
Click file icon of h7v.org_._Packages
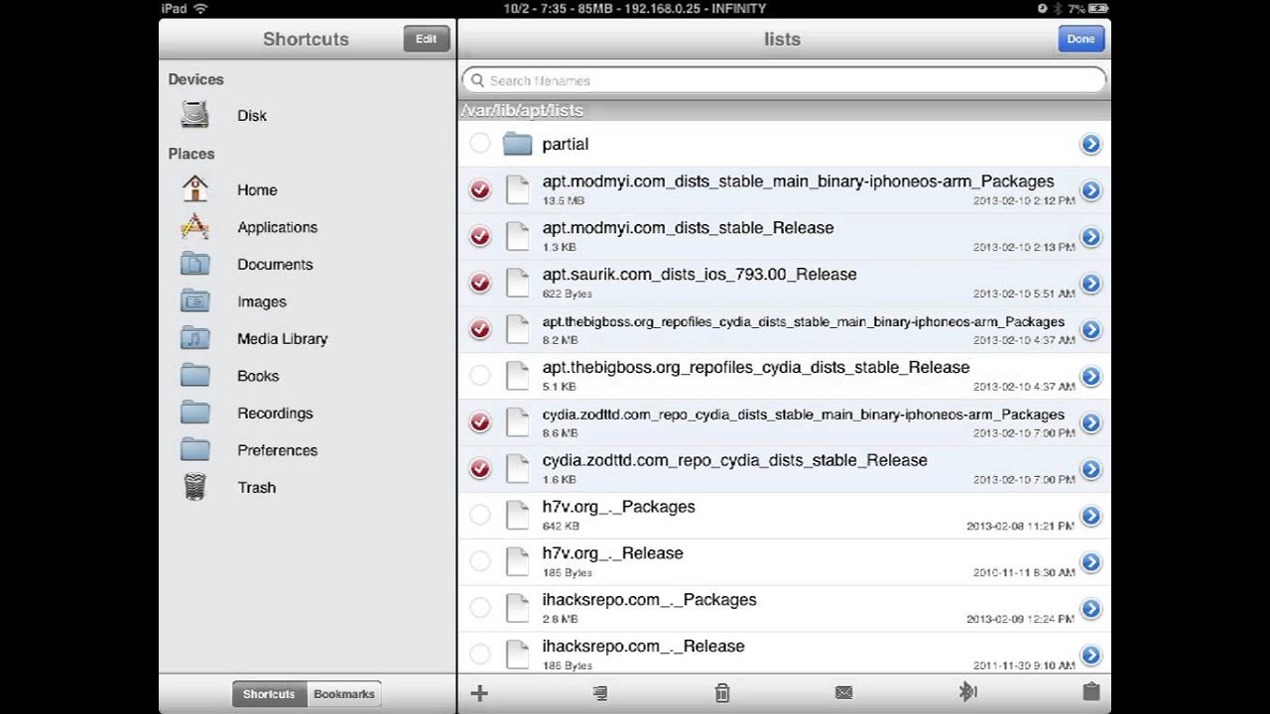pos(518,515)
